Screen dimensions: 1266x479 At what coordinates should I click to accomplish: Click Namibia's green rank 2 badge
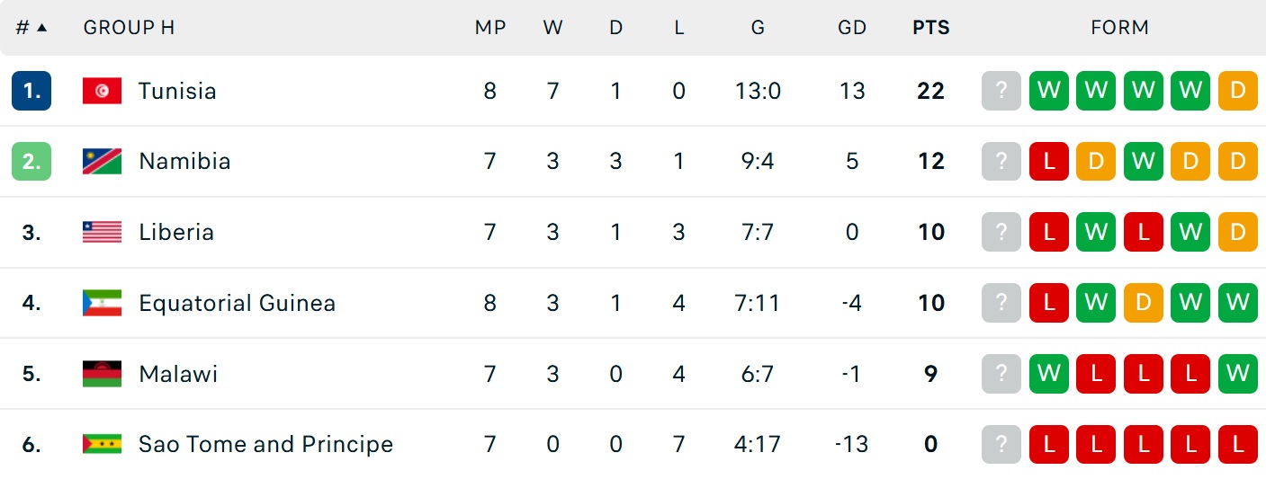31,162
